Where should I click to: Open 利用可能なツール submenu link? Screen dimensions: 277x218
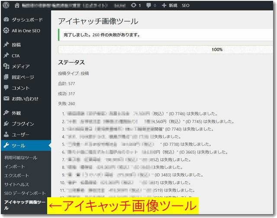(21, 157)
